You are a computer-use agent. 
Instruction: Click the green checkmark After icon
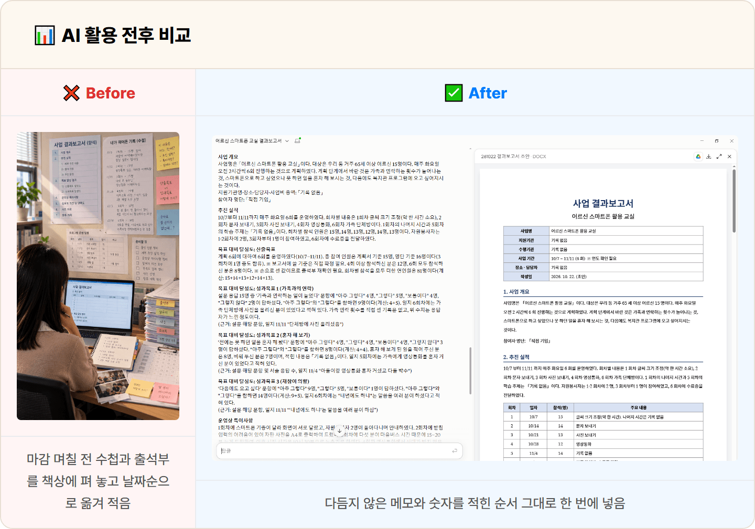tap(454, 93)
